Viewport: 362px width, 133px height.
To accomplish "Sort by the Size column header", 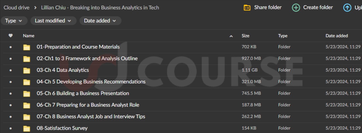I will (x=245, y=36).
